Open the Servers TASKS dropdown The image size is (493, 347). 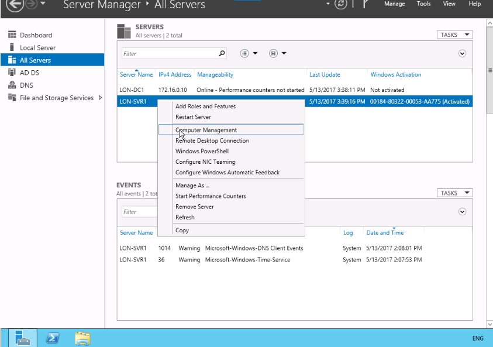pyautogui.click(x=454, y=35)
